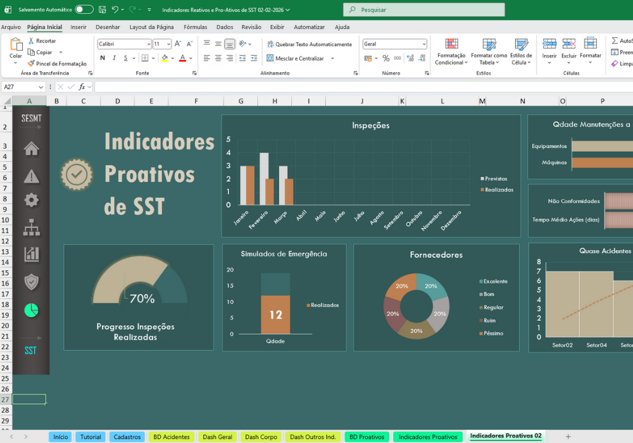Open the org chart icon in sidebar

(x=32, y=227)
